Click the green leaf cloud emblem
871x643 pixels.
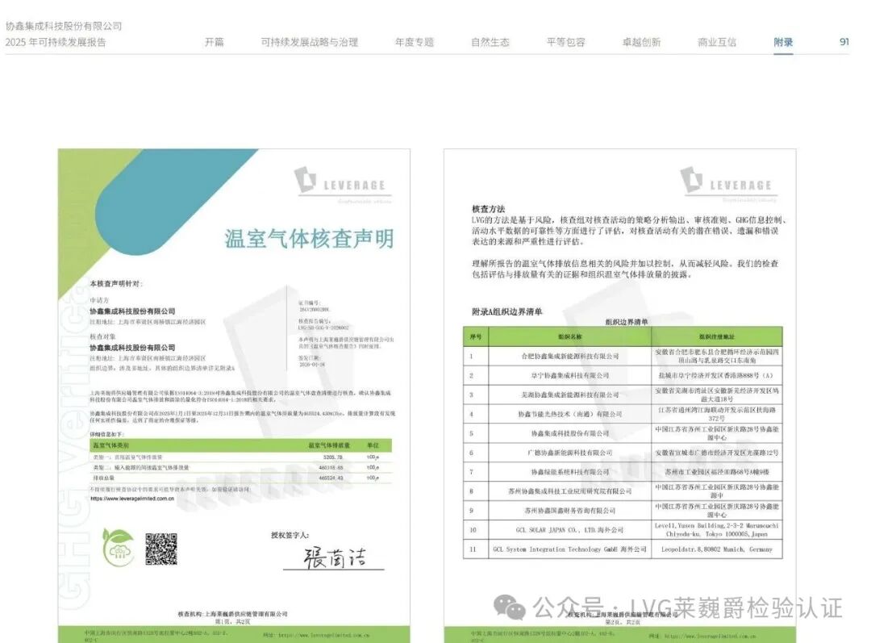[119, 547]
